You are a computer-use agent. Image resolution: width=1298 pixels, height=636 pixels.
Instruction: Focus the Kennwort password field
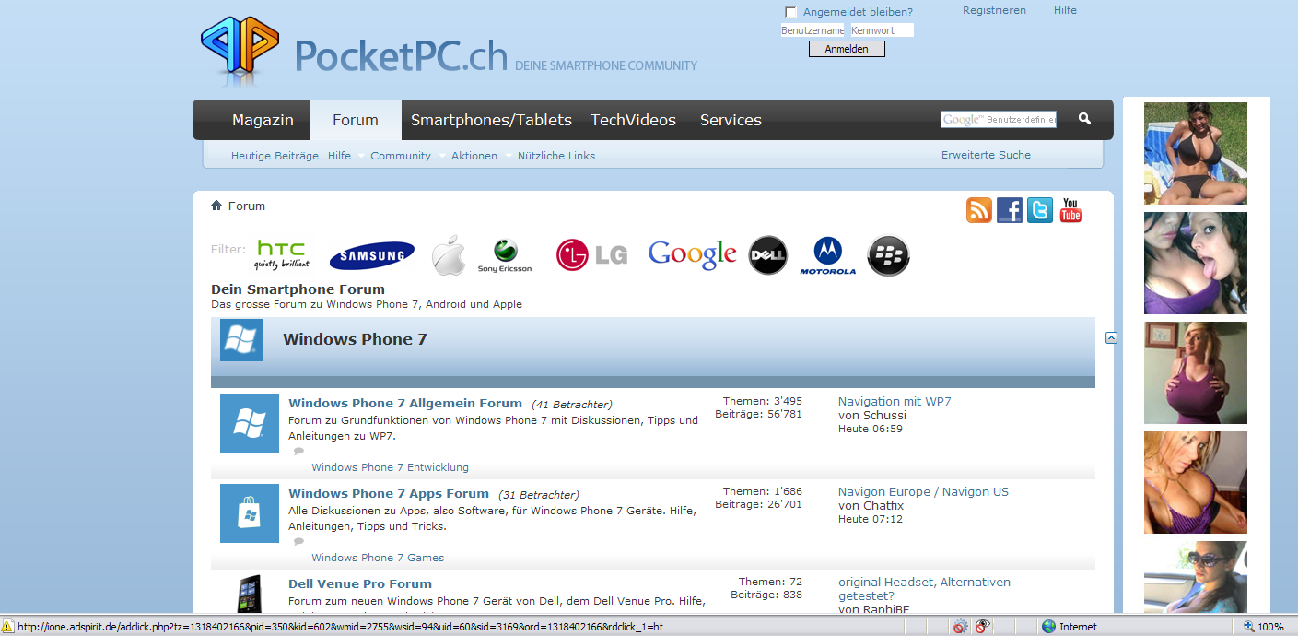click(x=882, y=30)
